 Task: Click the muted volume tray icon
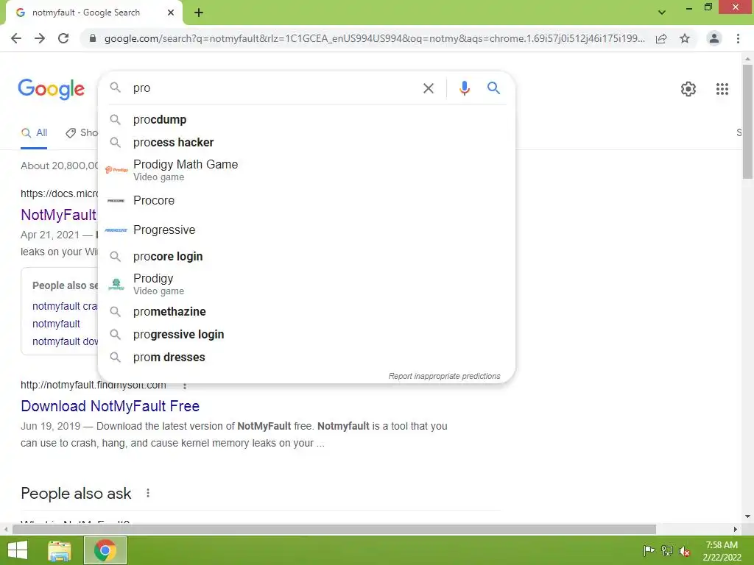pos(685,550)
